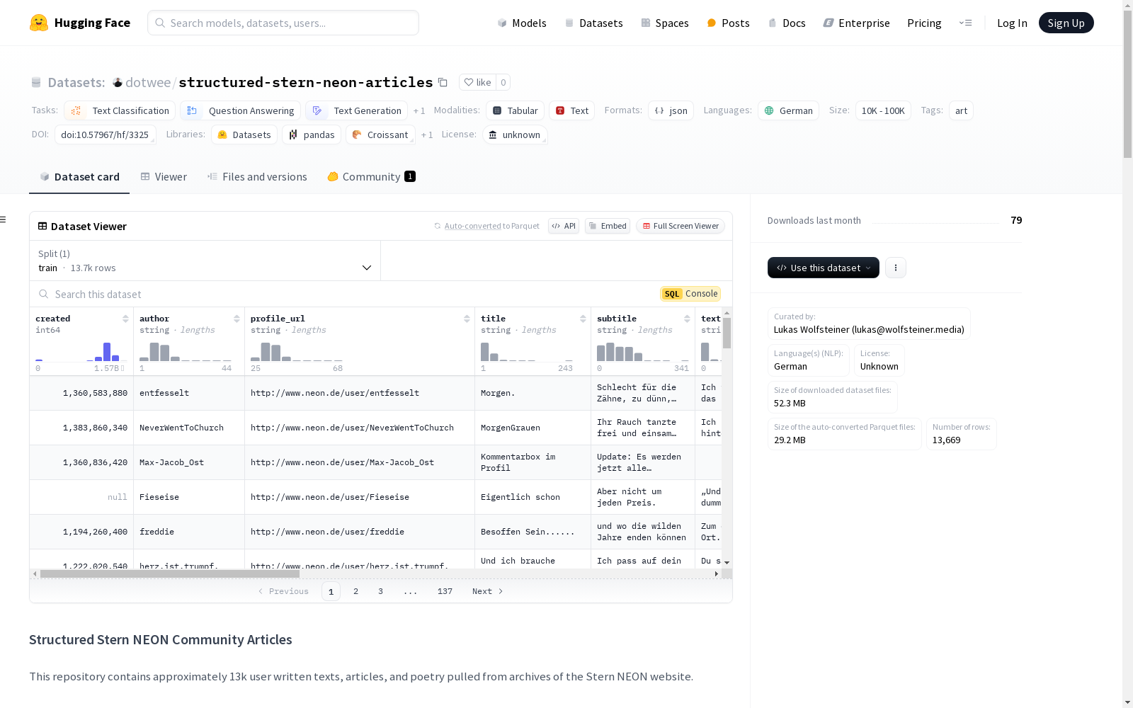This screenshot has width=1133, height=708.
Task: Sort the created column
Action: click(125, 319)
